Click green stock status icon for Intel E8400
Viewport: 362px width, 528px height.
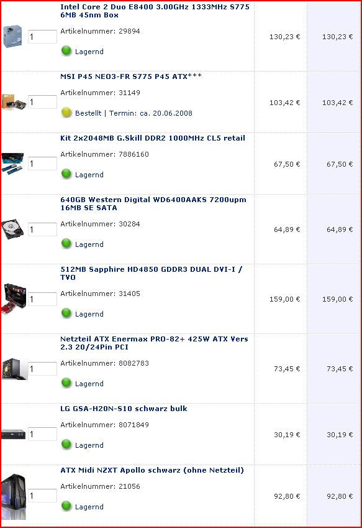(x=66, y=51)
